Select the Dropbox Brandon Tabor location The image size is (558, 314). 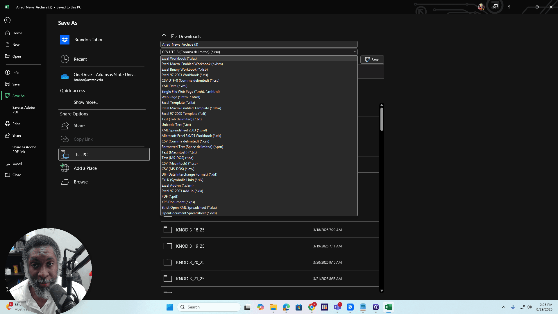click(104, 40)
